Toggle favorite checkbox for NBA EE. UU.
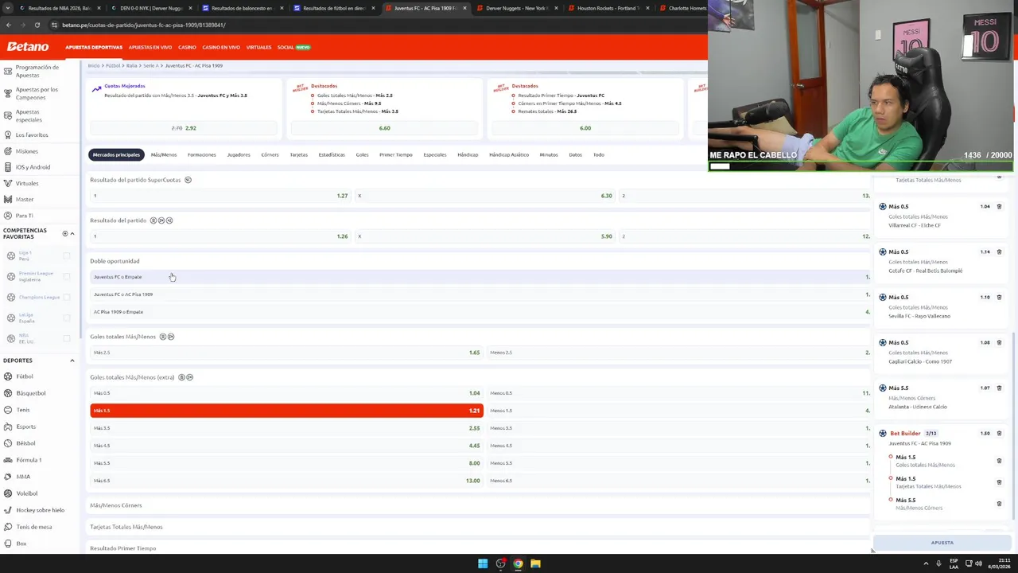This screenshot has height=573, width=1018. (x=67, y=338)
